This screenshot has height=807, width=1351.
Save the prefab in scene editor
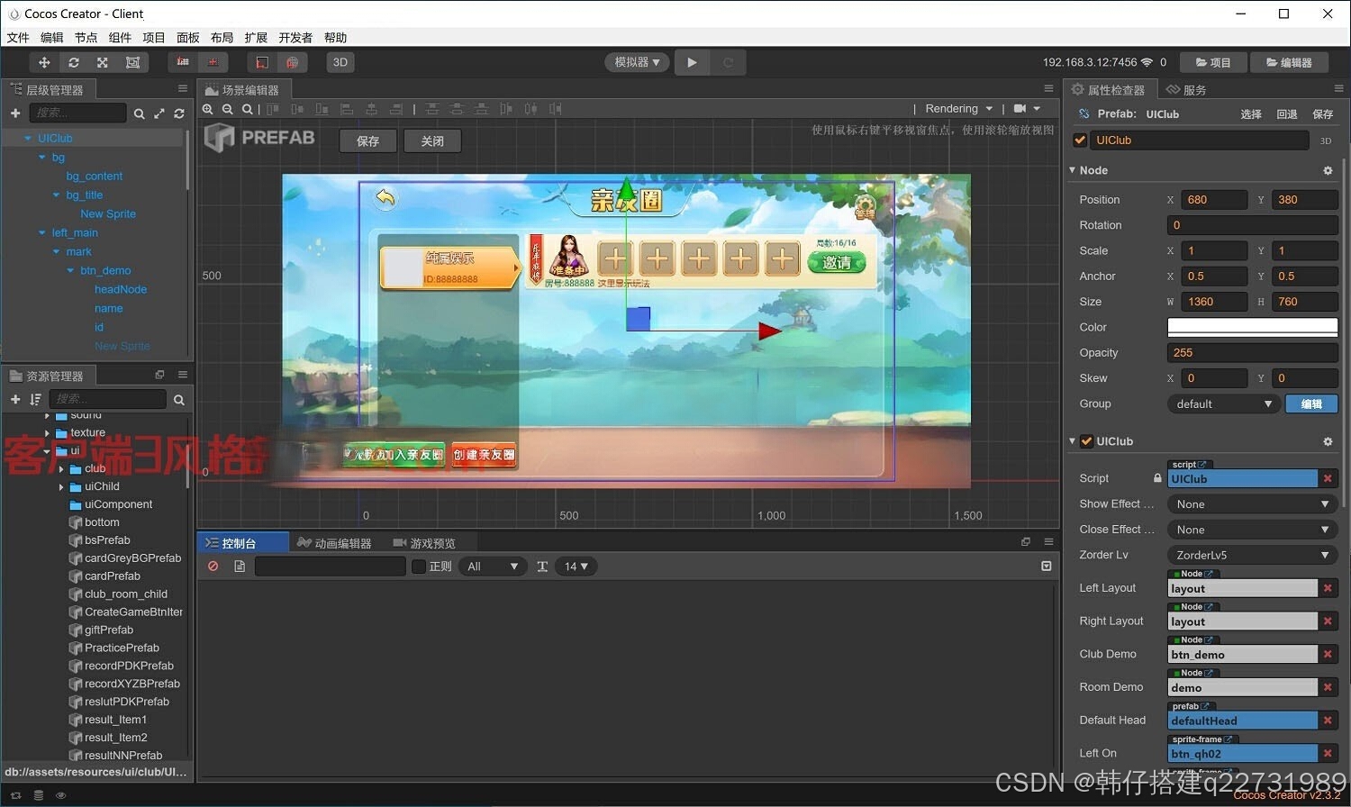click(367, 141)
